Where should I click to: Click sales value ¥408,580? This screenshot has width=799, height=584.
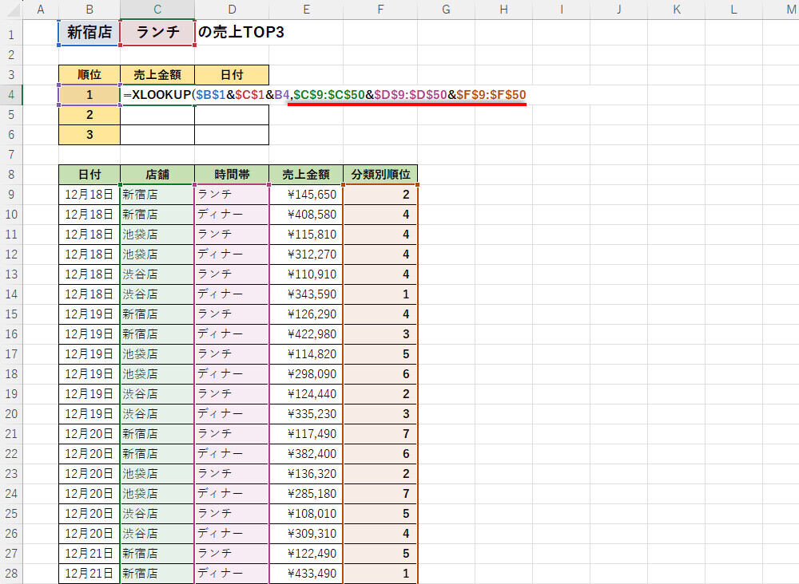(x=306, y=214)
